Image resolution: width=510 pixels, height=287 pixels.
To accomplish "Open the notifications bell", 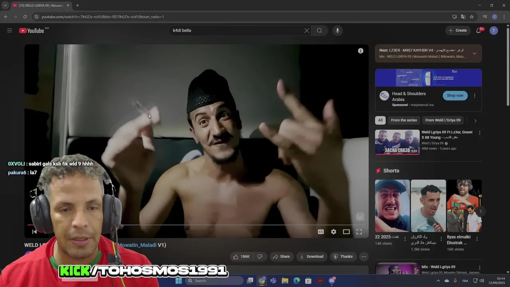I will pyautogui.click(x=479, y=30).
